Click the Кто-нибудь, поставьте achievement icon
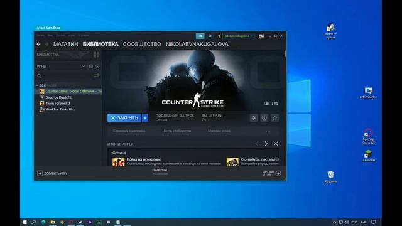This screenshot has height=226, width=402. (x=232, y=162)
